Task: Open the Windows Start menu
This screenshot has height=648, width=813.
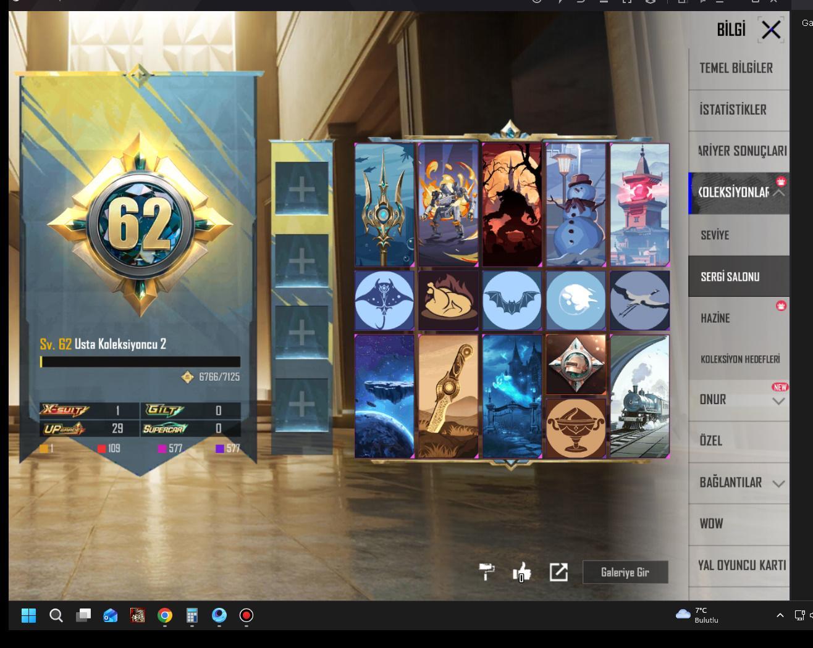Action: 28,615
